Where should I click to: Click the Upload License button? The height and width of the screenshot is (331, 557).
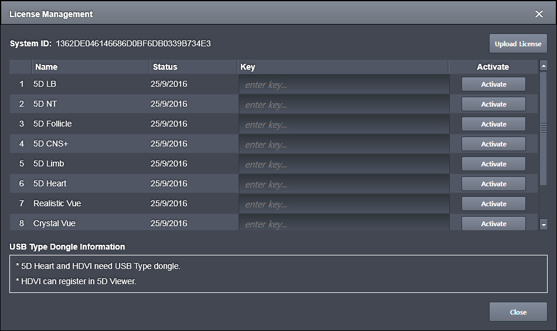click(518, 44)
